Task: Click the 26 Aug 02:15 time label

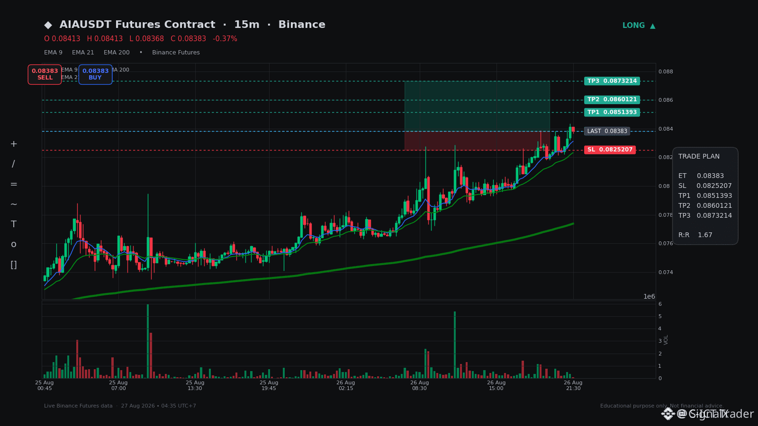Action: (346, 385)
